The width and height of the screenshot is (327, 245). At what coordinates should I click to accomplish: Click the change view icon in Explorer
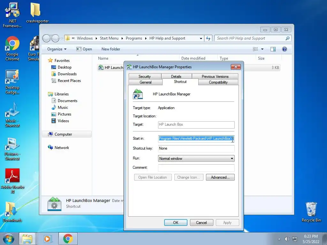click(255, 49)
